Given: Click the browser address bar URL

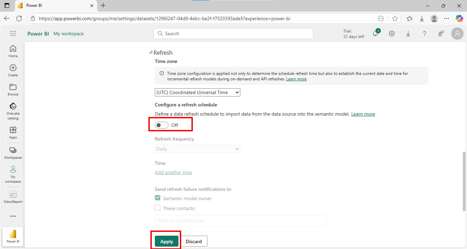Looking at the screenshot, I should pos(165,18).
